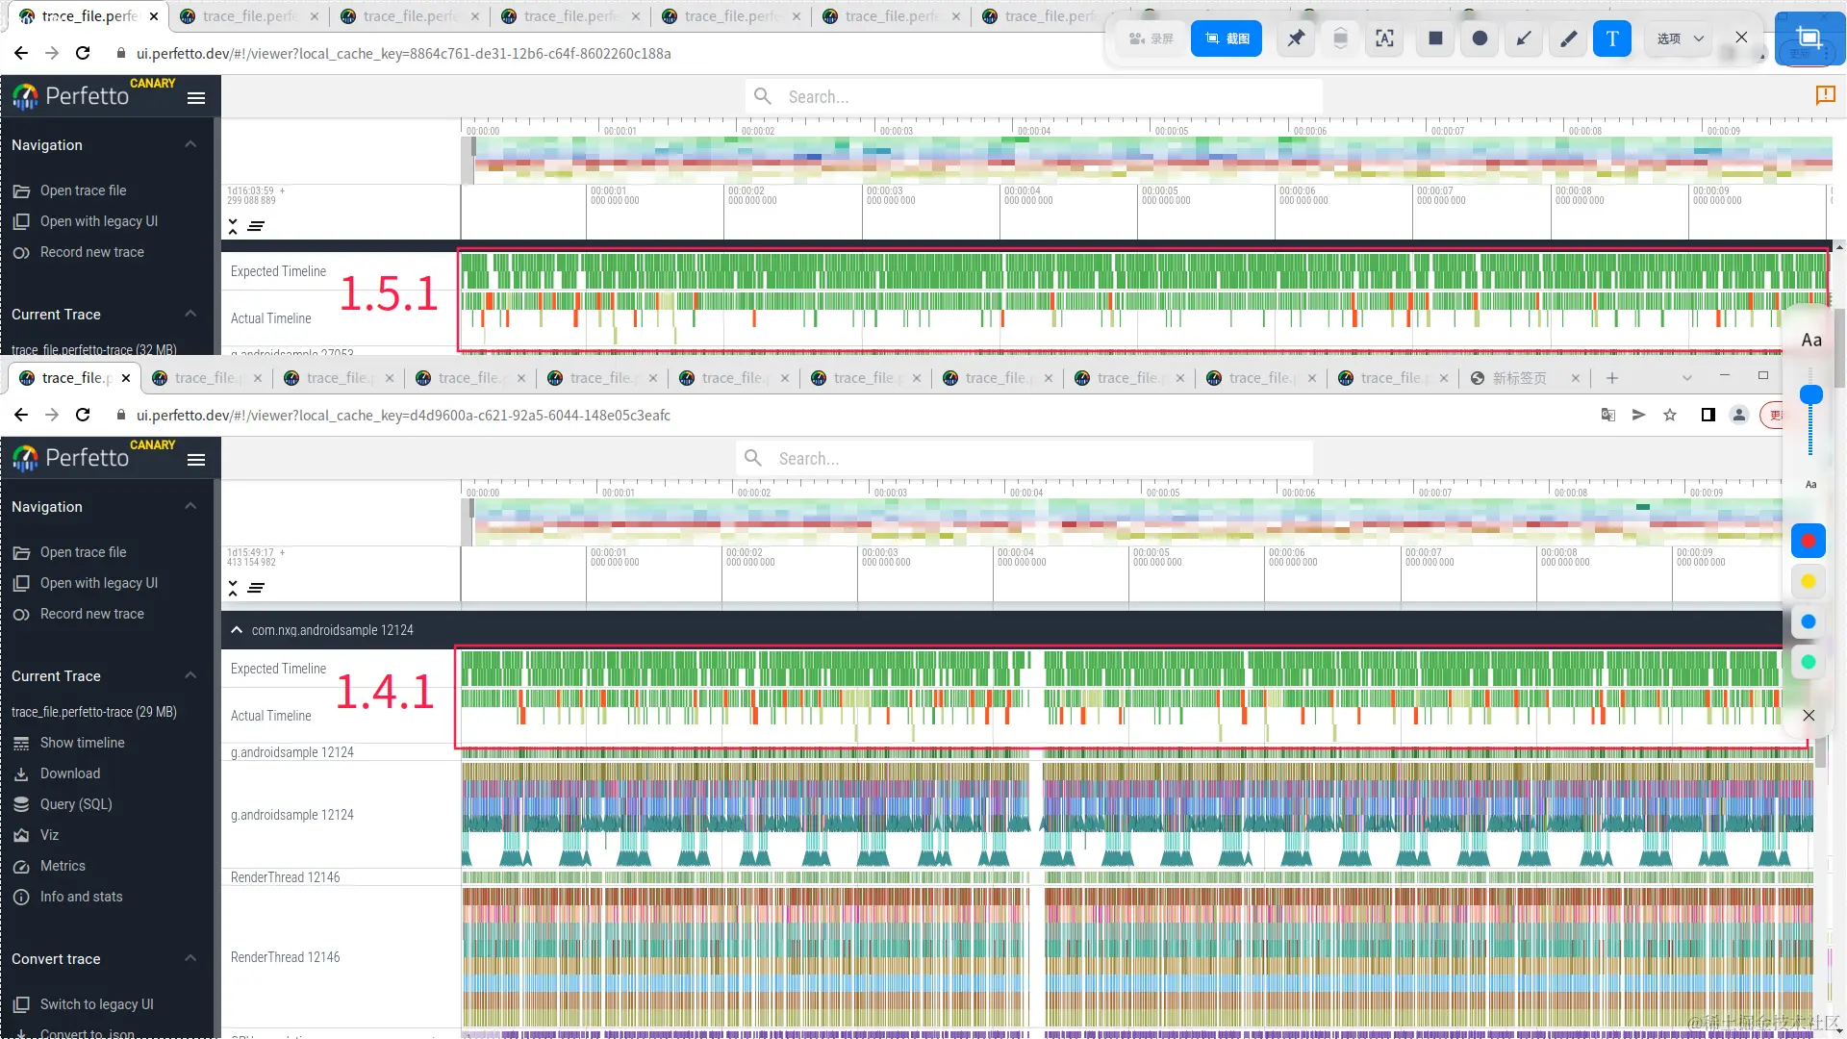1847x1039 pixels.
Task: Click Download in the sidebar
Action: [69, 773]
